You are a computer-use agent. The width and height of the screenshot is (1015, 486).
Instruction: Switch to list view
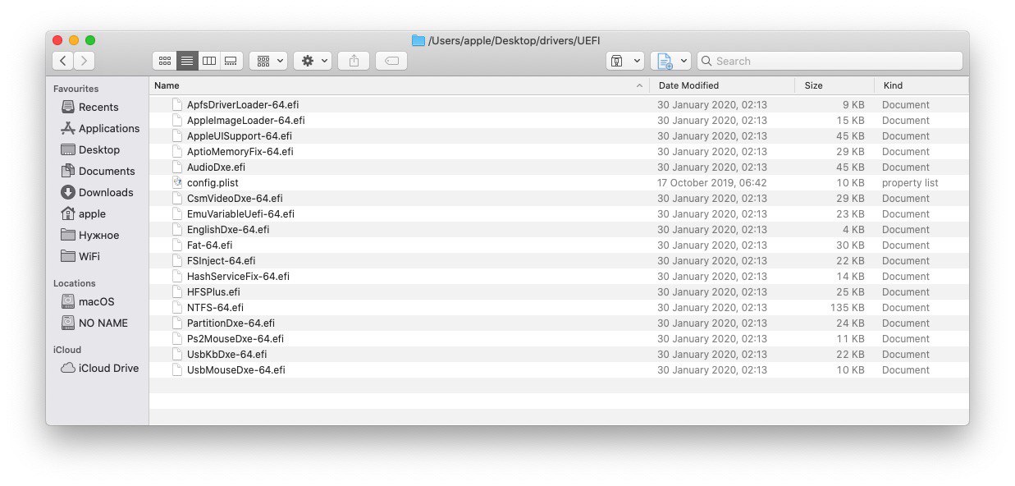tap(187, 61)
